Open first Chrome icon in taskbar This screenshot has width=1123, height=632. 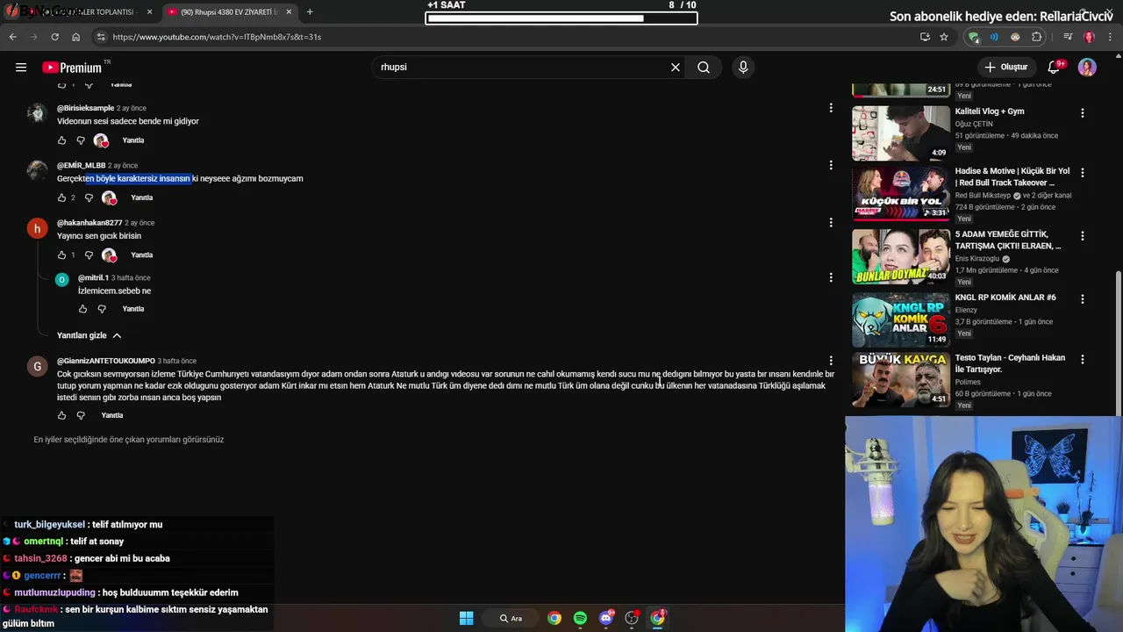coord(554,618)
